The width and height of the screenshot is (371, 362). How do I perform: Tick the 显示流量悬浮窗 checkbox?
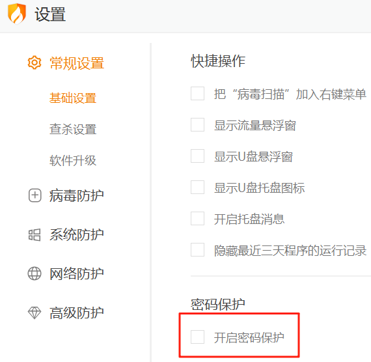pyautogui.click(x=198, y=124)
